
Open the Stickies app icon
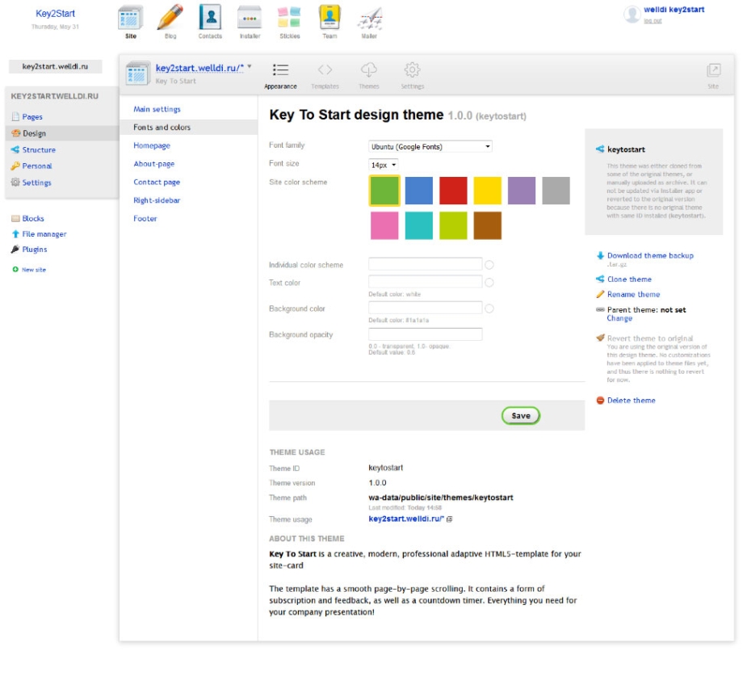pyautogui.click(x=289, y=18)
